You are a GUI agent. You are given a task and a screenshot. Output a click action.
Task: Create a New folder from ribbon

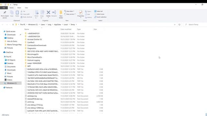coord(61,14)
